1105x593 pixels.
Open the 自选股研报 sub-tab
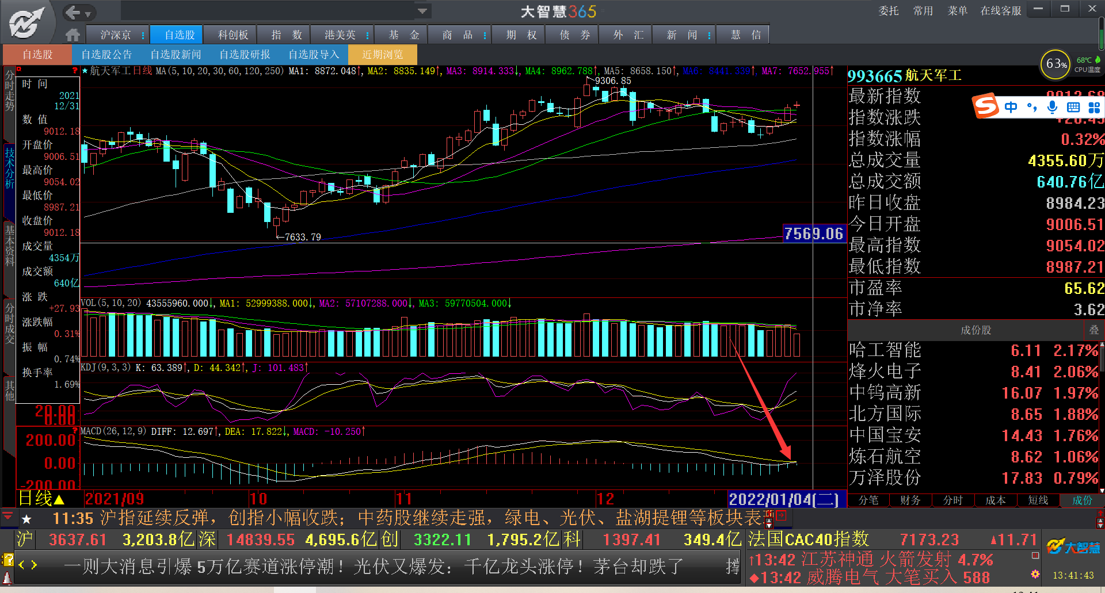pyautogui.click(x=245, y=55)
